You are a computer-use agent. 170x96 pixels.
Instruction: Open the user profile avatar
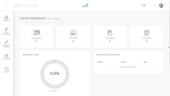161,6
